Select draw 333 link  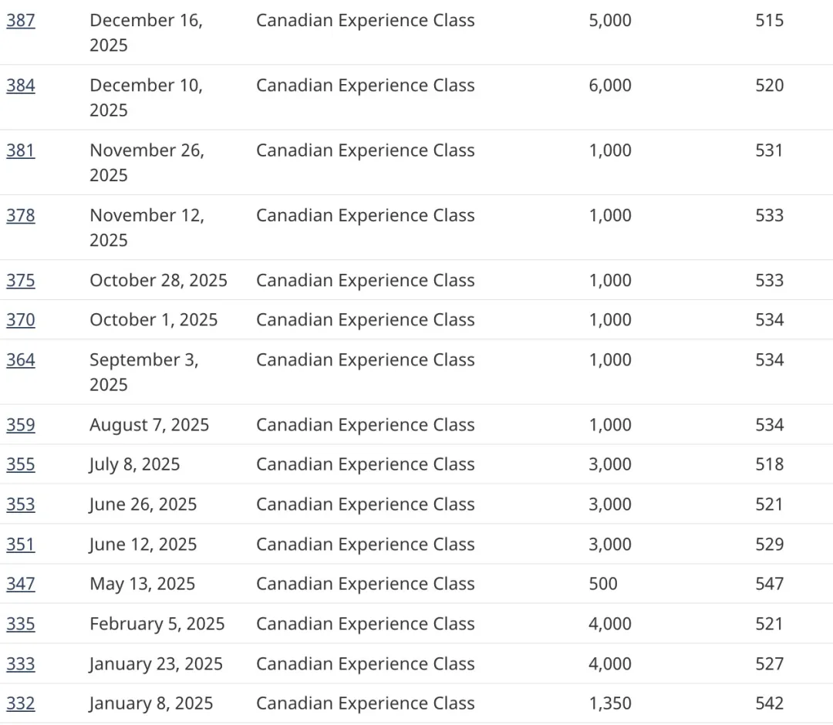pyautogui.click(x=21, y=664)
